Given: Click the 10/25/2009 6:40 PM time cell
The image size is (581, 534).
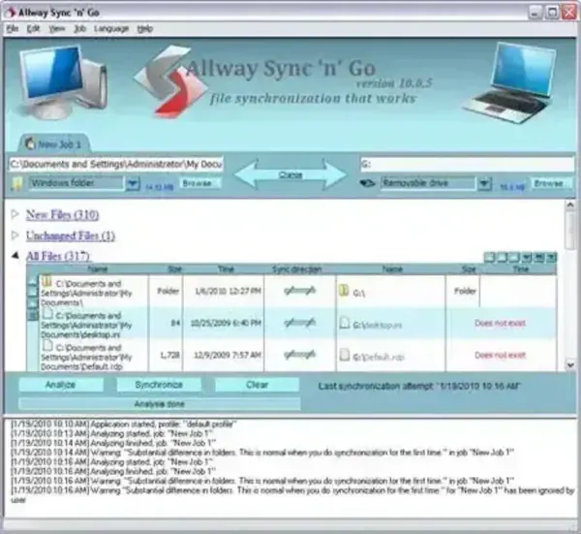Looking at the screenshot, I should [226, 323].
